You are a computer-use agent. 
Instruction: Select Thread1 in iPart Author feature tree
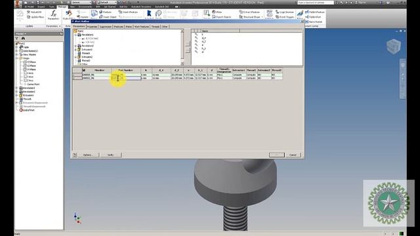[x=86, y=53]
